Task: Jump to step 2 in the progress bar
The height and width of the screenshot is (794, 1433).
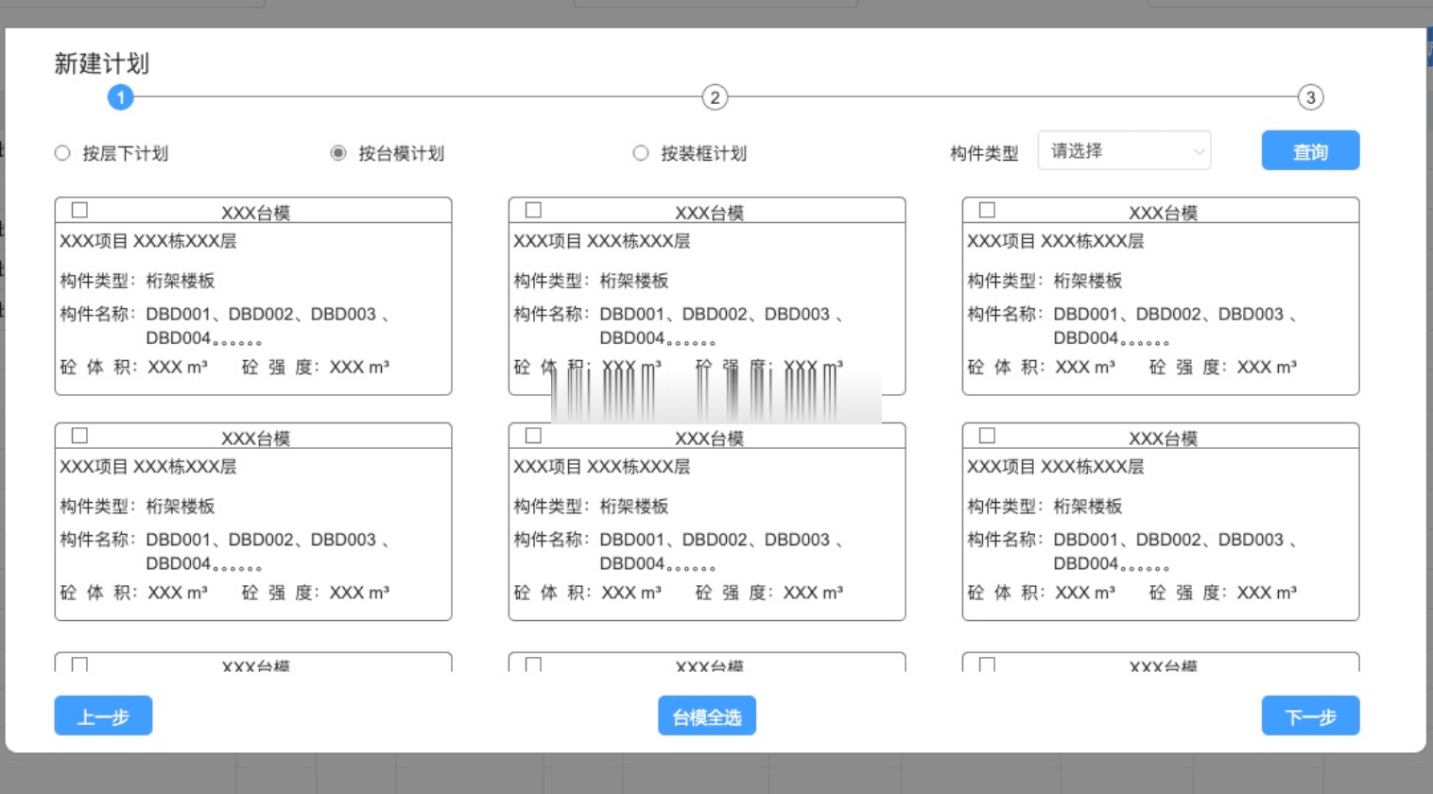Action: pos(715,97)
